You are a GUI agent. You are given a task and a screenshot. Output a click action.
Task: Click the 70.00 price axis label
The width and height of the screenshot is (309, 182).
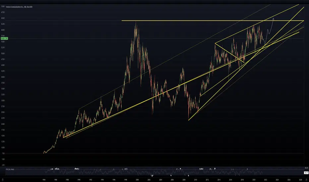[3, 7]
